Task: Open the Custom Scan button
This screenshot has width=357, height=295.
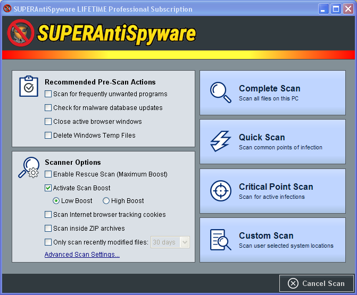Action: pyautogui.click(x=272, y=240)
